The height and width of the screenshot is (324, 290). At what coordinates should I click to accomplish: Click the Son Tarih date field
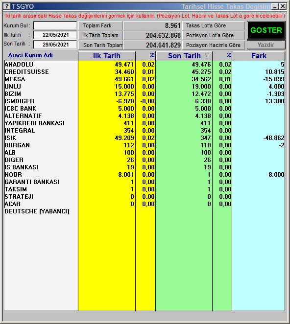[55, 45]
